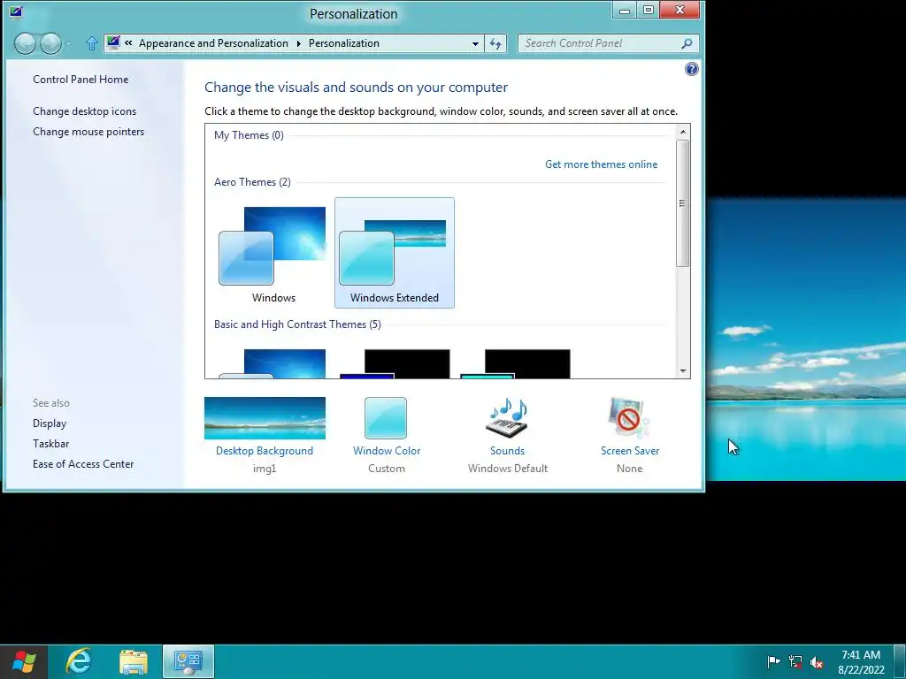Select the high contrast theme with cyan window
Screen dimensions: 906x679
pos(515,363)
